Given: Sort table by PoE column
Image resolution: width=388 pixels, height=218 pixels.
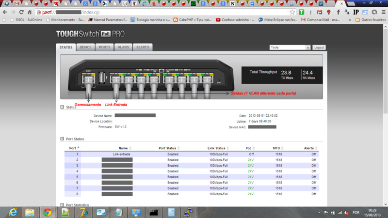Looking at the screenshot, I should coord(250,148).
